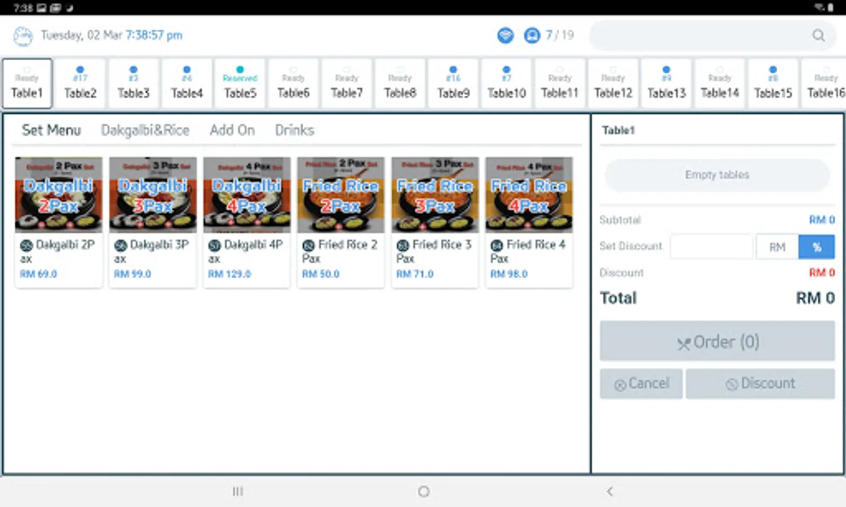Click the Empty tables button

coord(717,175)
